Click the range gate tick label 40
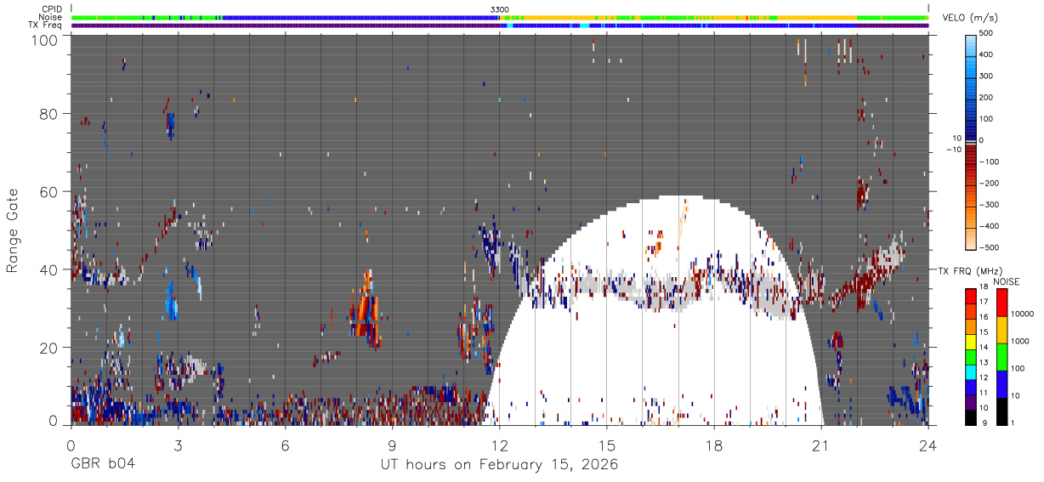1044x482 pixels. (x=49, y=270)
